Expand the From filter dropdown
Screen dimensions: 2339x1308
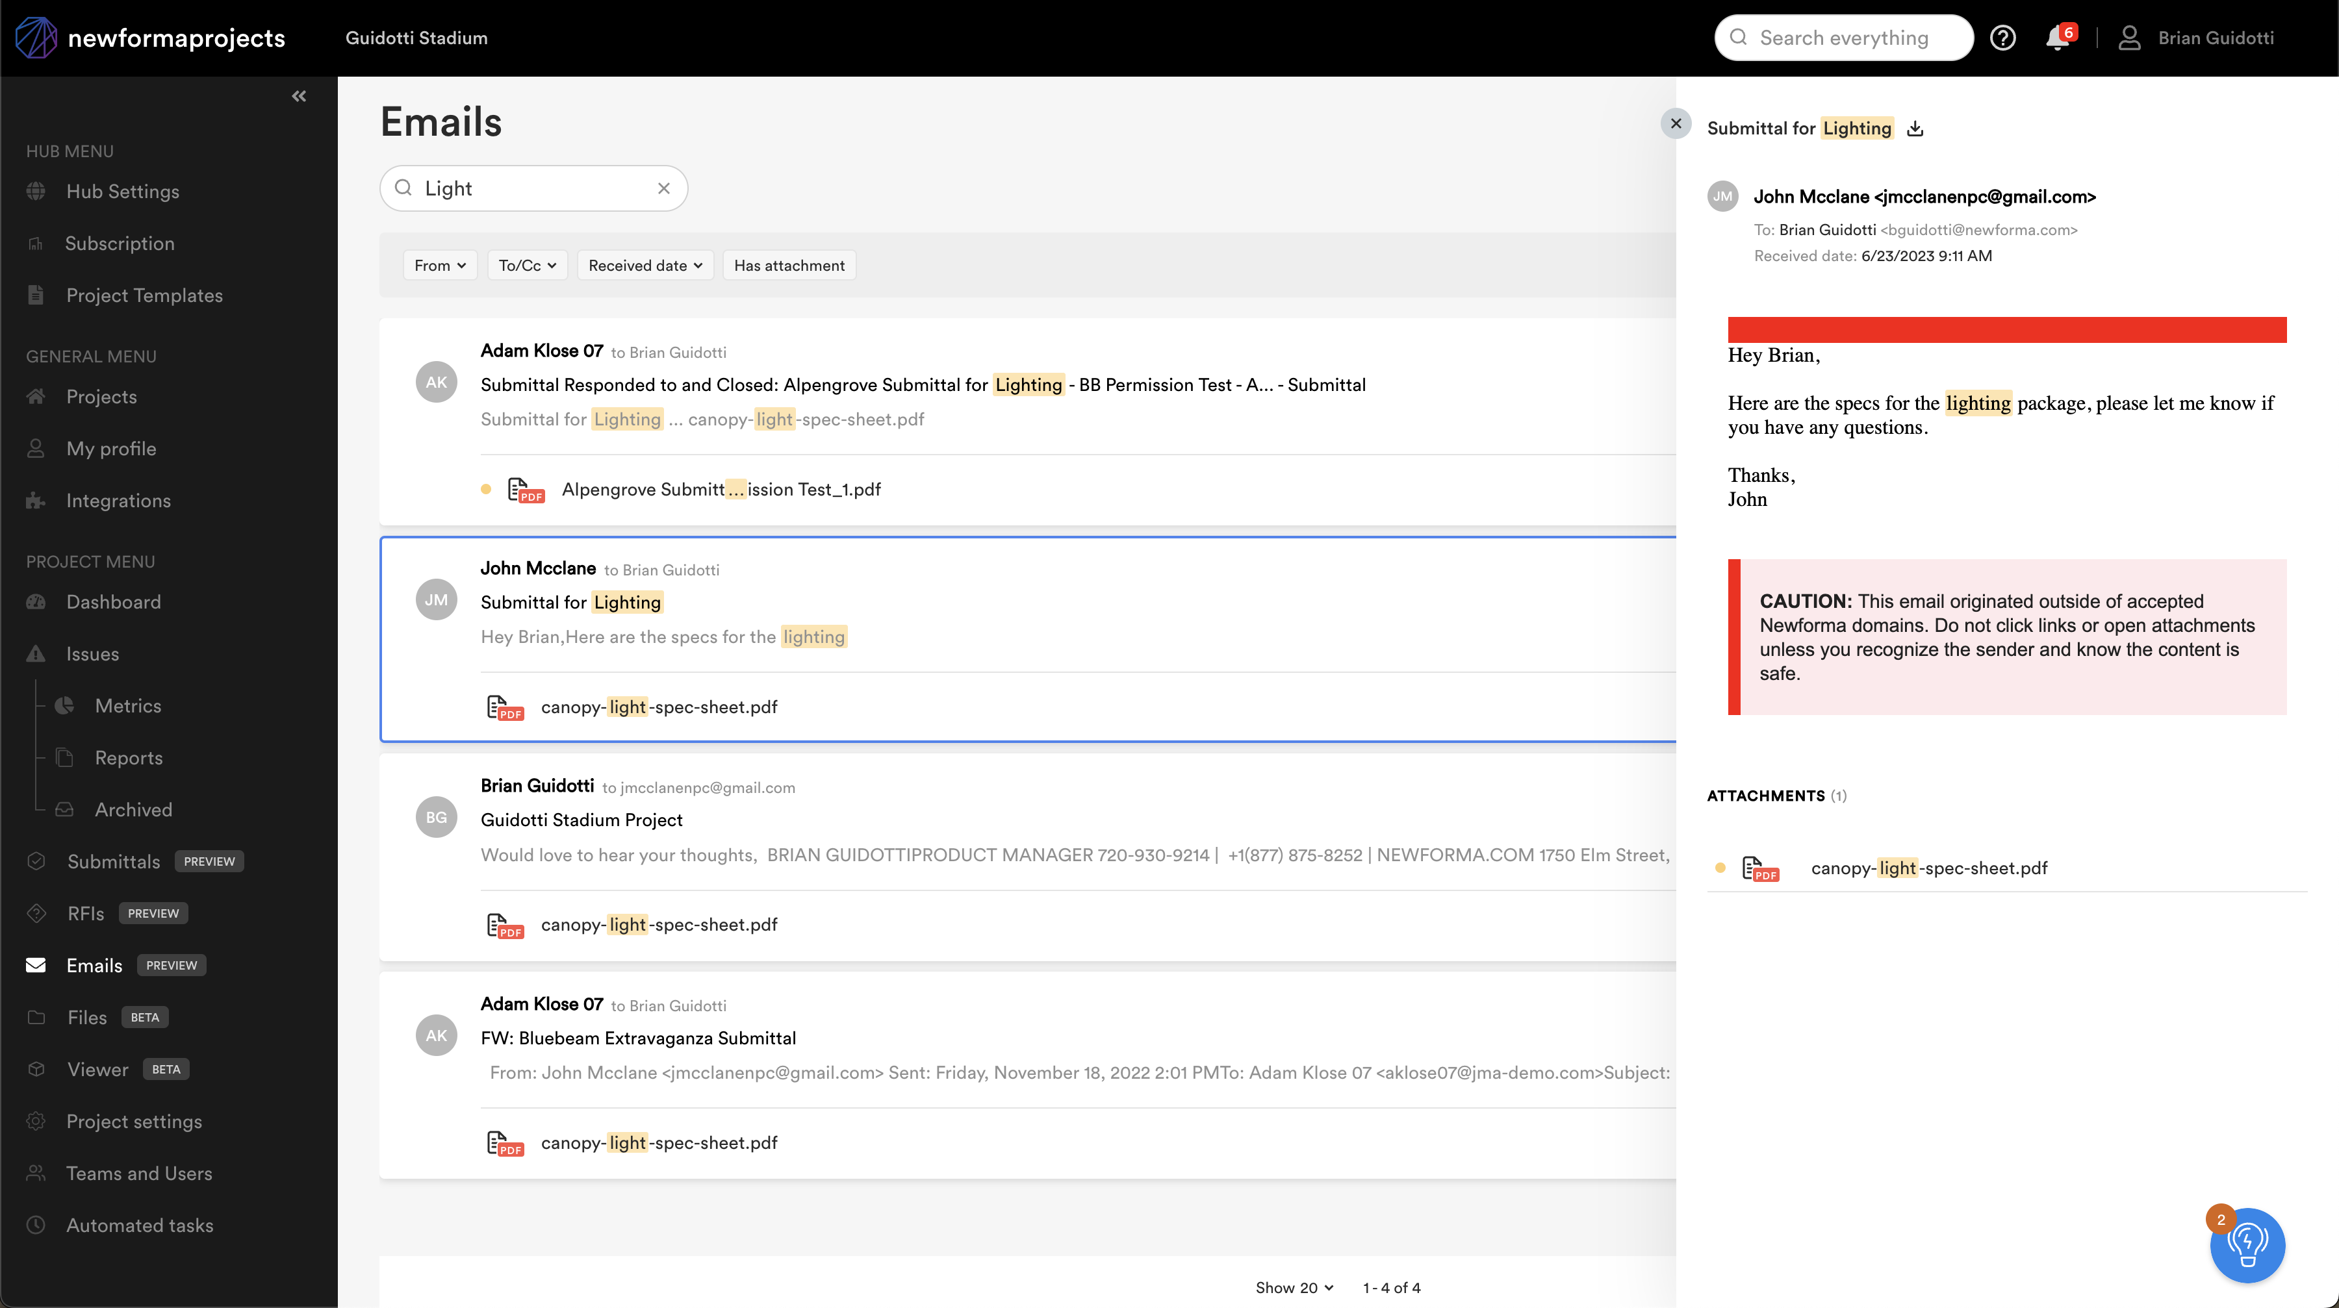click(x=441, y=266)
